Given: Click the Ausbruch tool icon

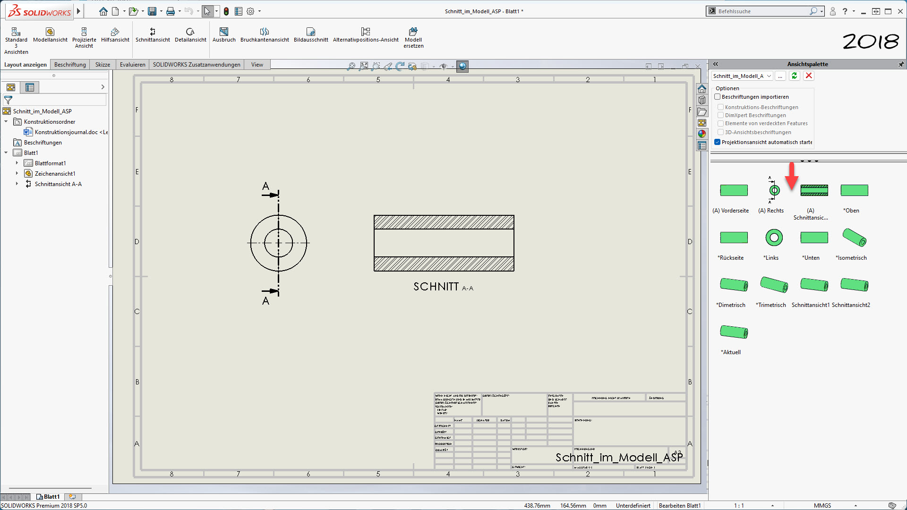Looking at the screenshot, I should [224, 32].
